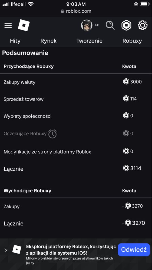Tap the Roblox logo home icon
The height and width of the screenshot is (270, 152).
(24, 25)
